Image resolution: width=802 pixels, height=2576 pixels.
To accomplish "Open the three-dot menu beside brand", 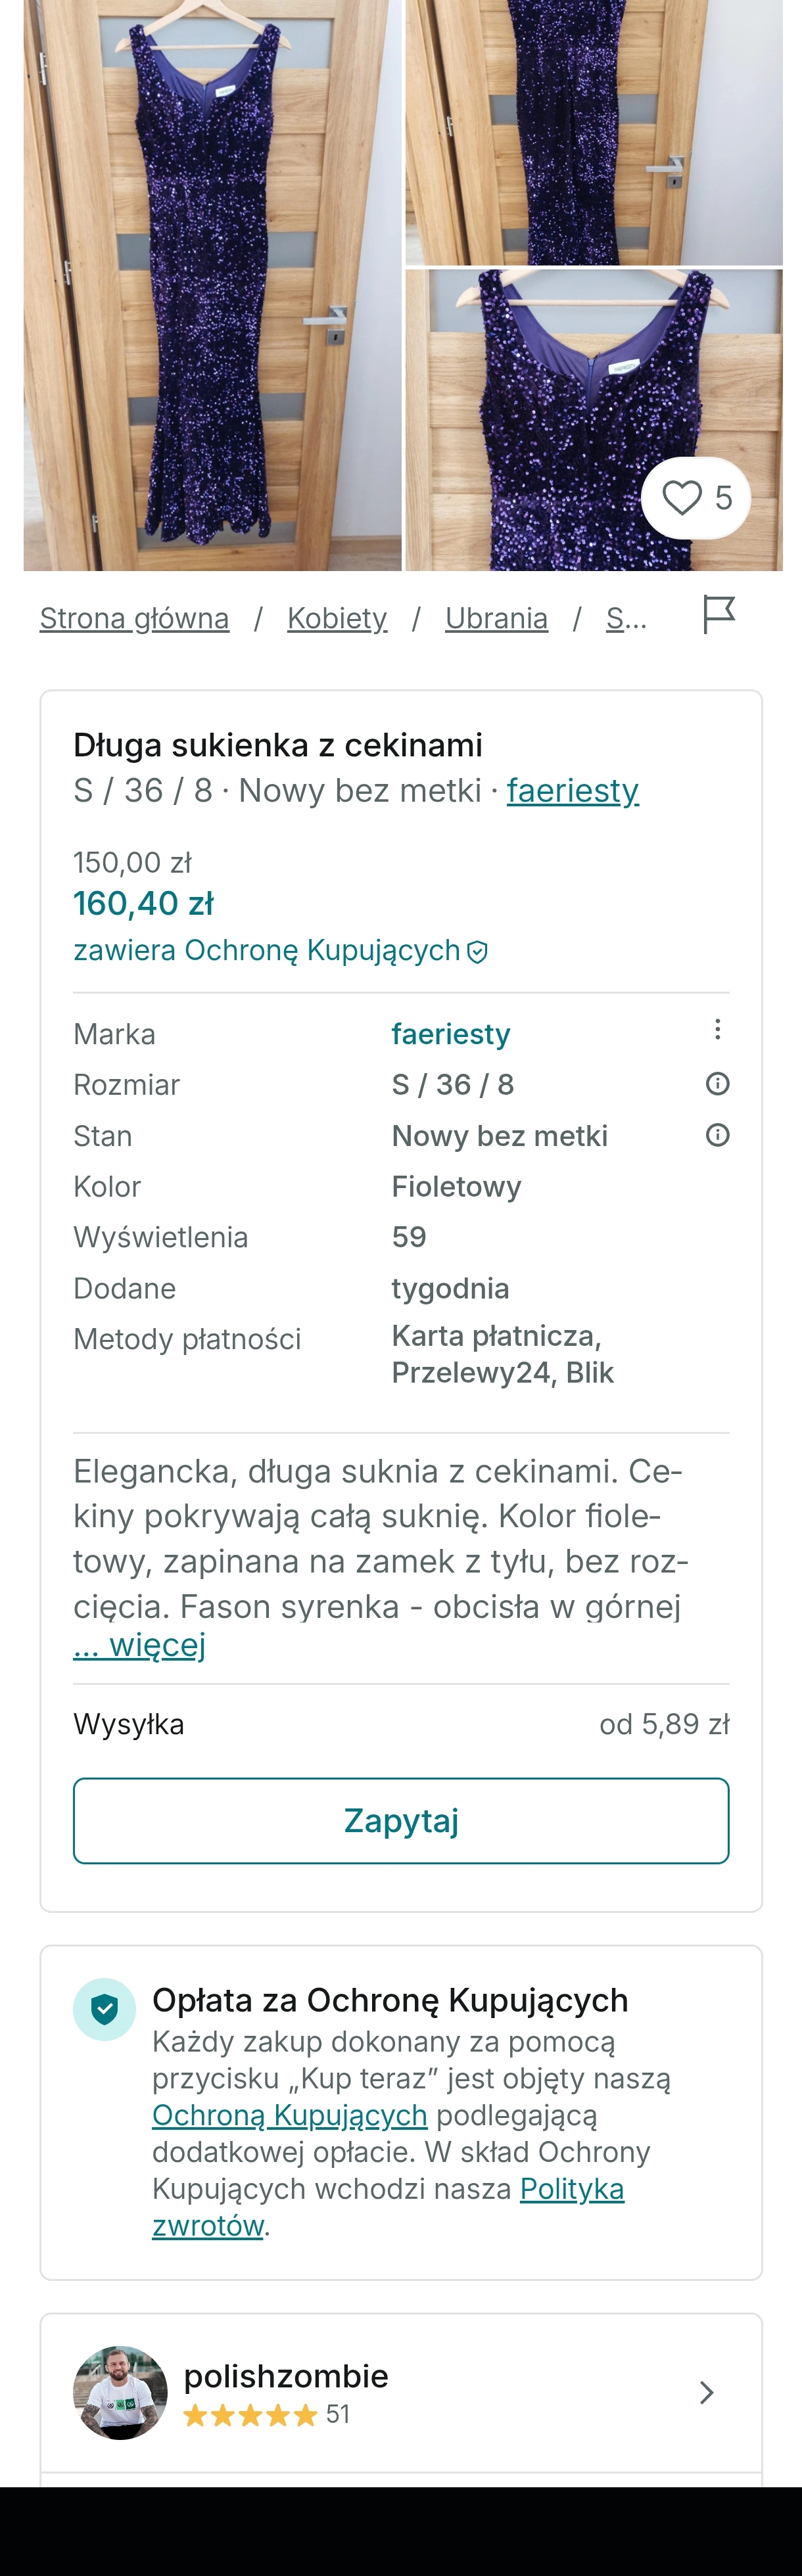I will point(717,1030).
